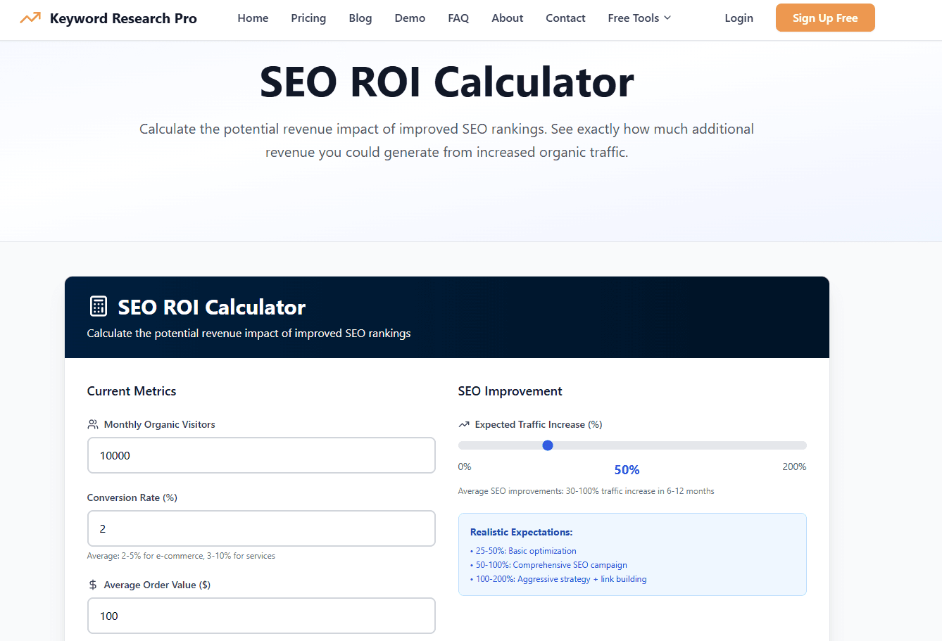The image size is (942, 641).
Task: Open the Home menu item
Action: coord(253,18)
